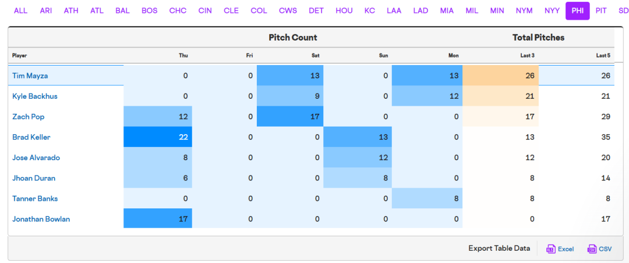Click the Excel export link text

[x=566, y=249]
